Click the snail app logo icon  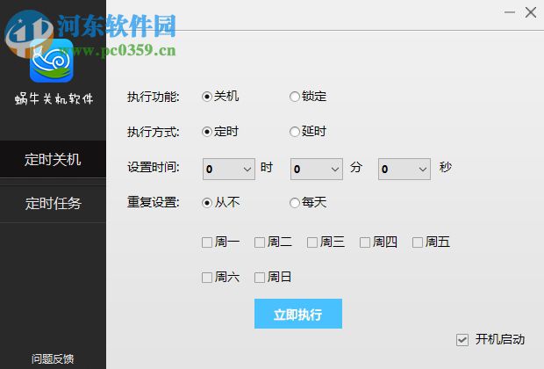(52, 60)
